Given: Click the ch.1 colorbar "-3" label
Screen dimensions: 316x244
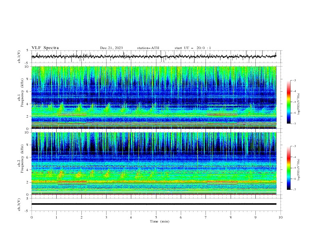Looking at the screenshot, I should (x=294, y=80).
